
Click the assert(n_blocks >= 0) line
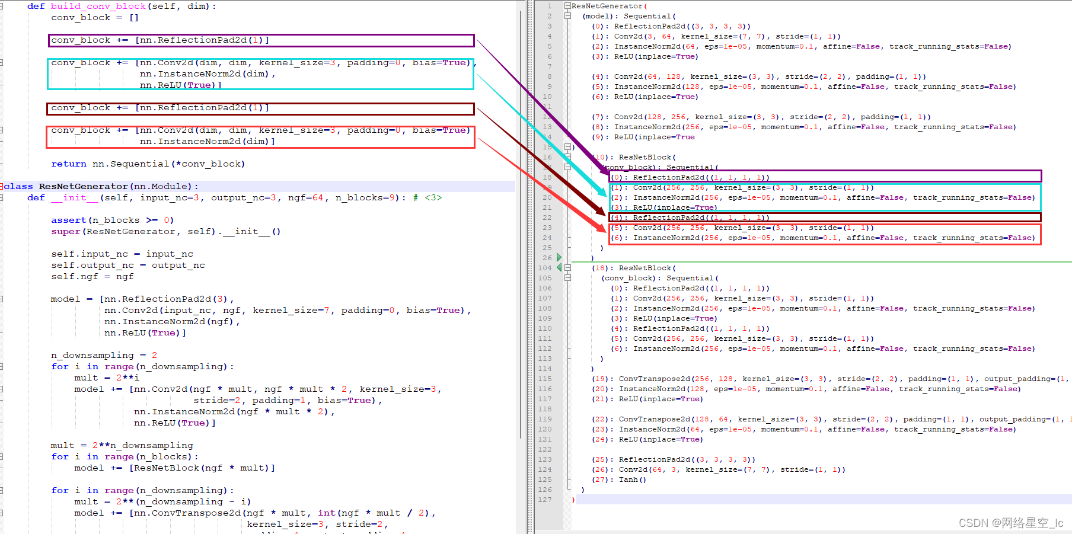[x=113, y=220]
